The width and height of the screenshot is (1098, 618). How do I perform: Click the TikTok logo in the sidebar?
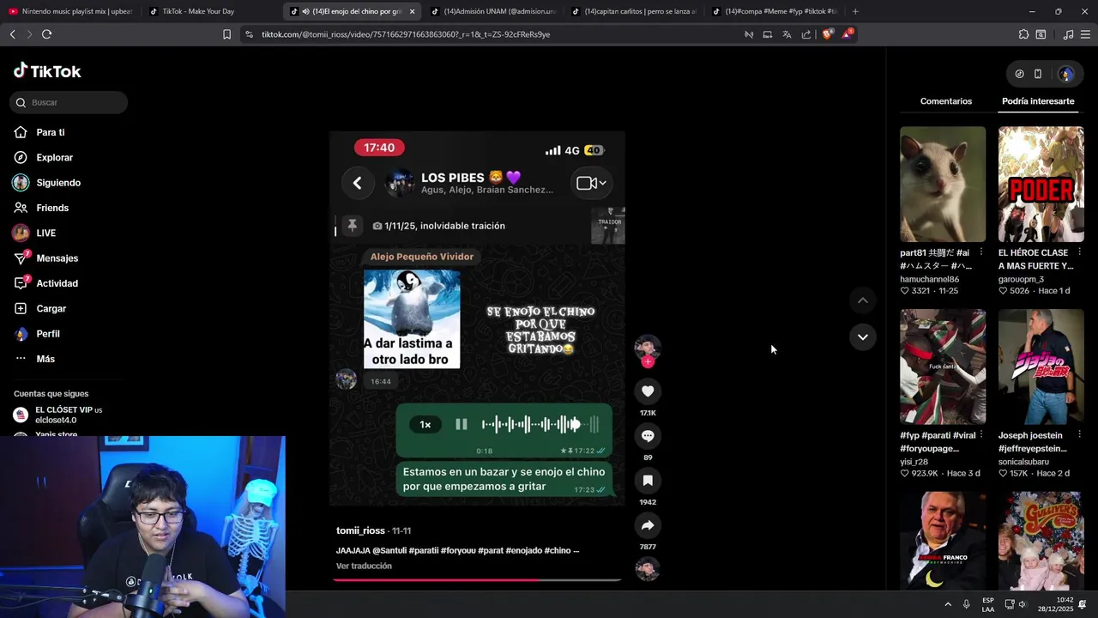47,71
